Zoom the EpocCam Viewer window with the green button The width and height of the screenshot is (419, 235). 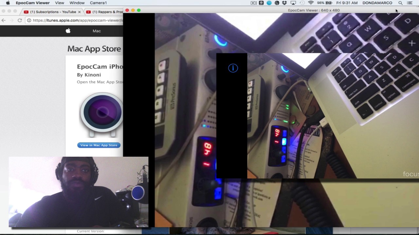139,10
